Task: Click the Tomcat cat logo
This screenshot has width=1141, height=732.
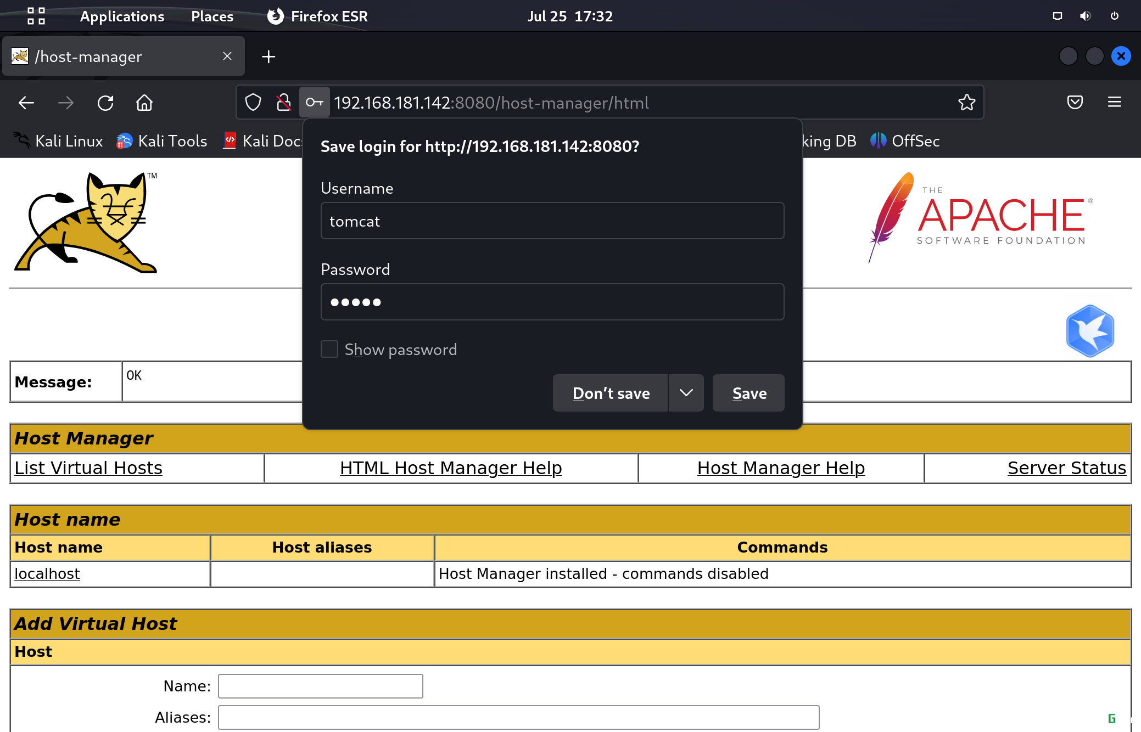Action: pos(87,222)
